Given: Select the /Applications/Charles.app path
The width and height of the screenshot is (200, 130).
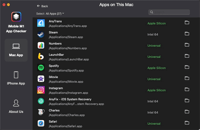Looking at the screenshot, I should pyautogui.click(x=67, y=115).
